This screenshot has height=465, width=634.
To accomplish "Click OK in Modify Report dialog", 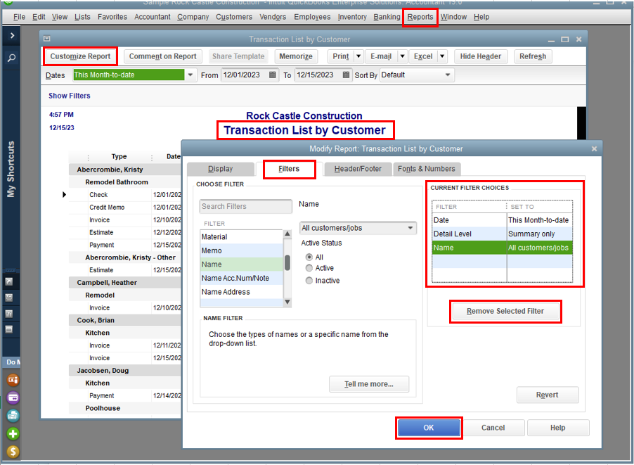I will [x=429, y=428].
